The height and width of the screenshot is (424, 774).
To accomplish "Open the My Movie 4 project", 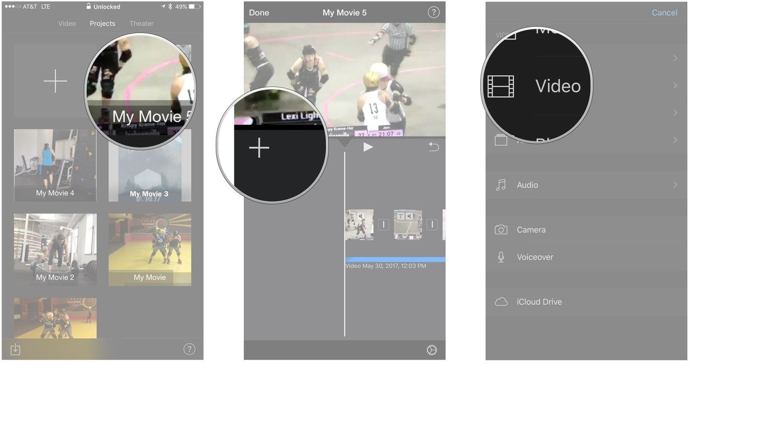I will click(55, 165).
